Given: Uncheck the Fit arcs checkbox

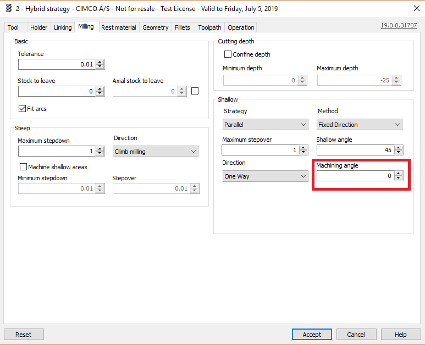Looking at the screenshot, I should (x=22, y=109).
